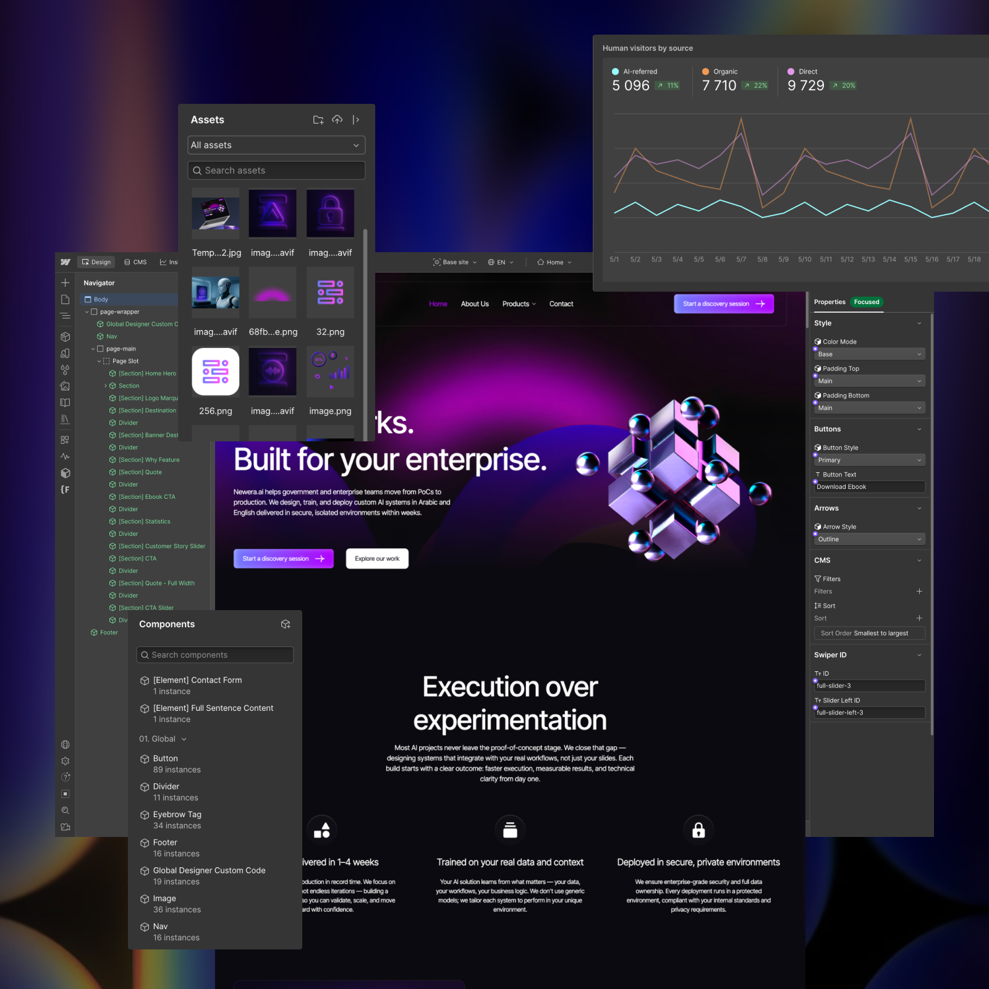Click the upload cloud icon in Assets panel
989x989 pixels.
click(x=337, y=120)
